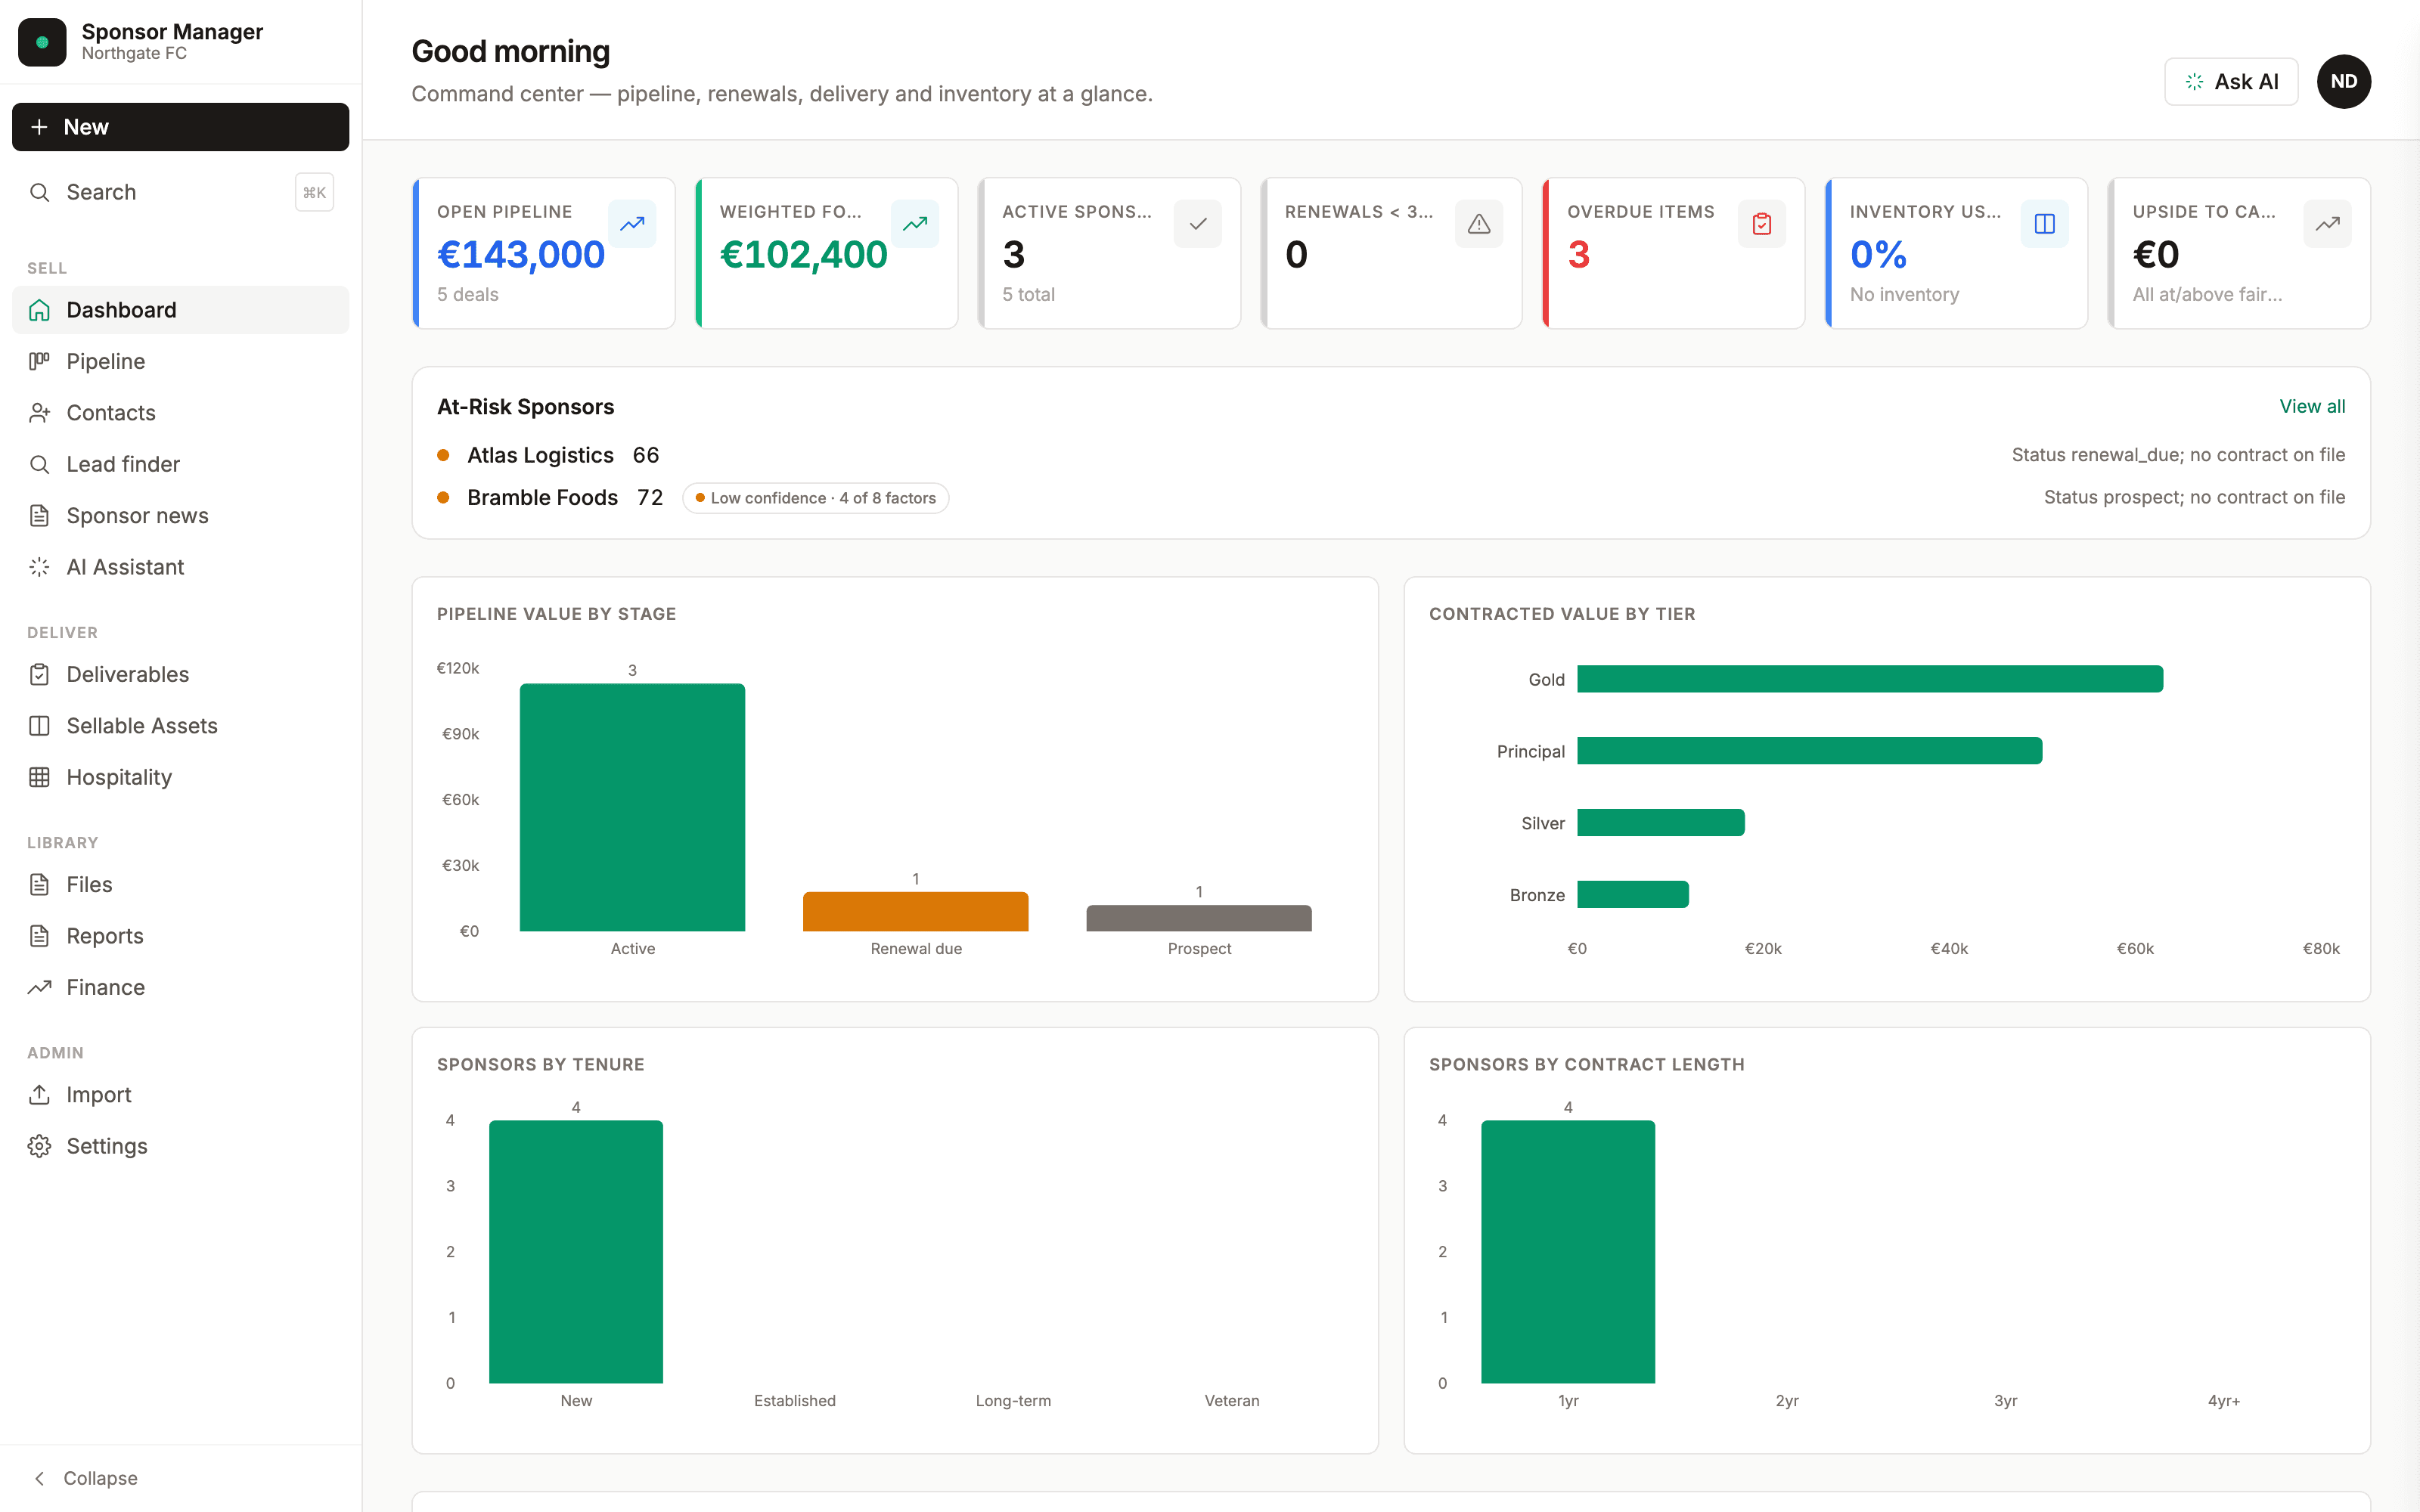Click the Upside to Card trend icon
This screenshot has height=1512, width=2420.
tap(2328, 224)
